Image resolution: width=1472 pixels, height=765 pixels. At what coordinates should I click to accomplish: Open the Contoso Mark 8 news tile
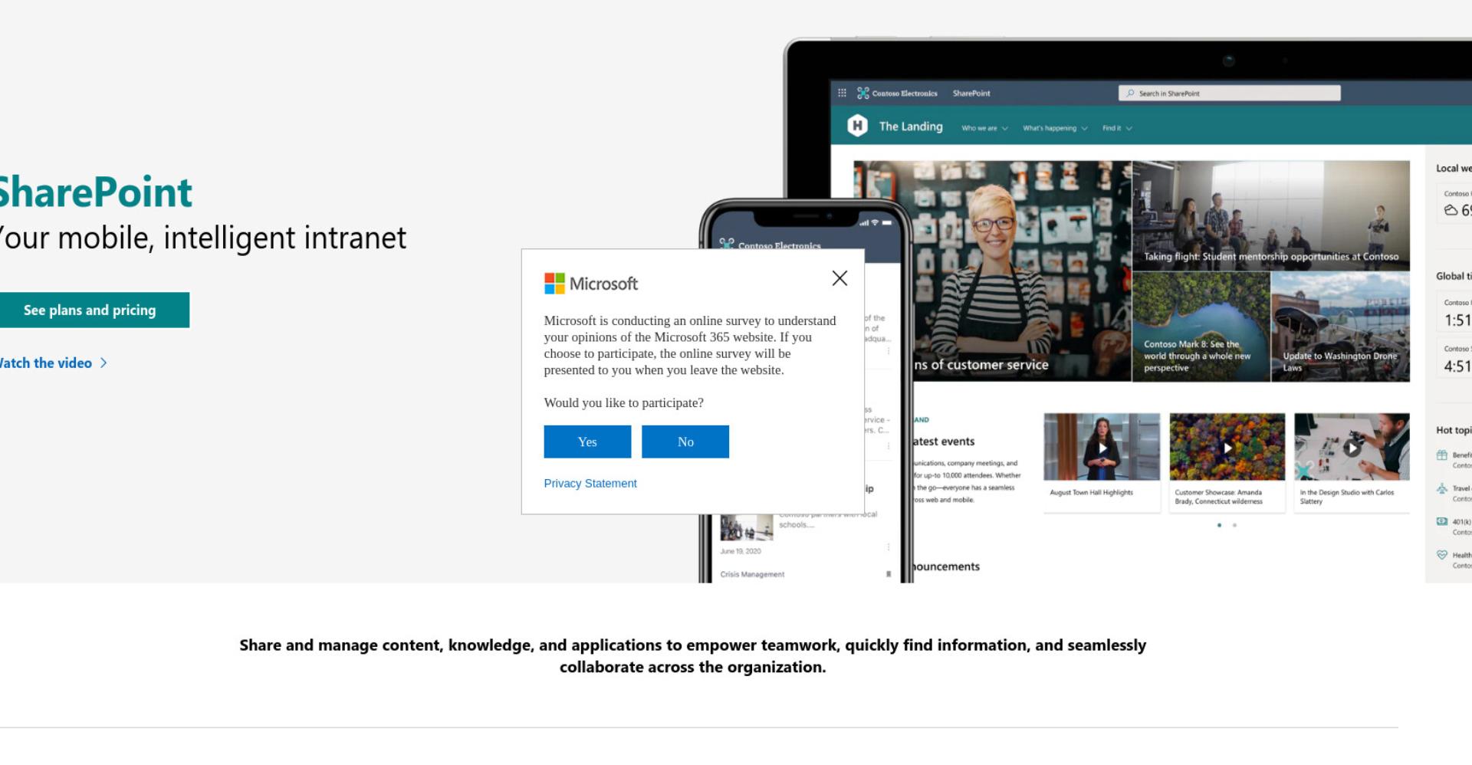click(1201, 327)
